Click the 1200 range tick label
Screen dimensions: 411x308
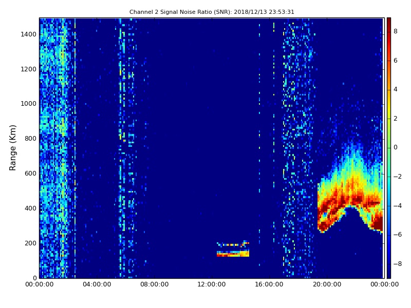pos(29,69)
